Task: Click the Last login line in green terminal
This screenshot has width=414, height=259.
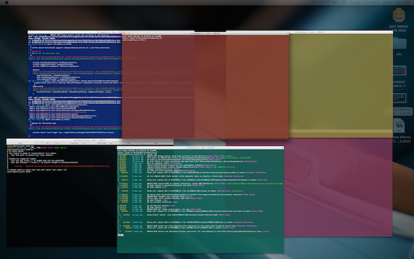Action: click(137, 151)
